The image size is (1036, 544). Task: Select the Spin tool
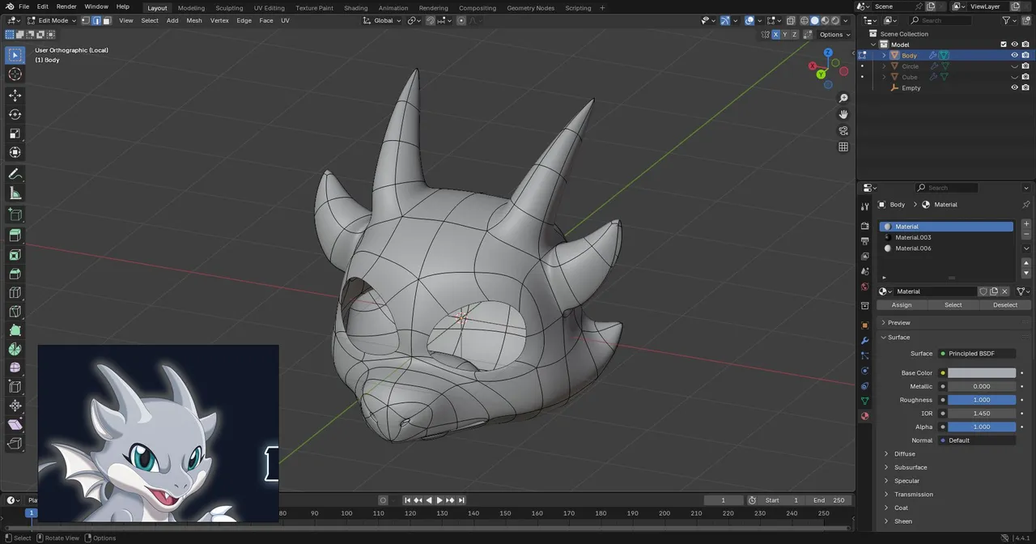[15, 349]
